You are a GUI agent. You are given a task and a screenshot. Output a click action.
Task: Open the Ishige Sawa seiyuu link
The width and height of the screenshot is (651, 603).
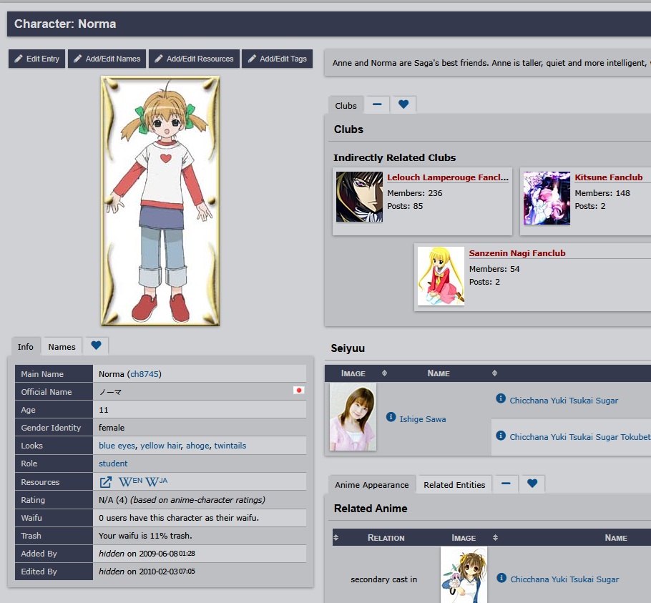(423, 419)
